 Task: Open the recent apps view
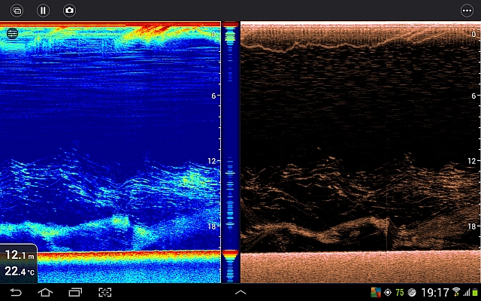75,292
